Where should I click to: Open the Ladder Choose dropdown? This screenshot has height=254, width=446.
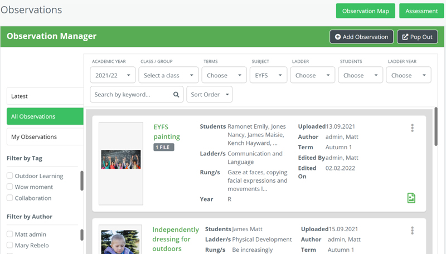tap(312, 75)
